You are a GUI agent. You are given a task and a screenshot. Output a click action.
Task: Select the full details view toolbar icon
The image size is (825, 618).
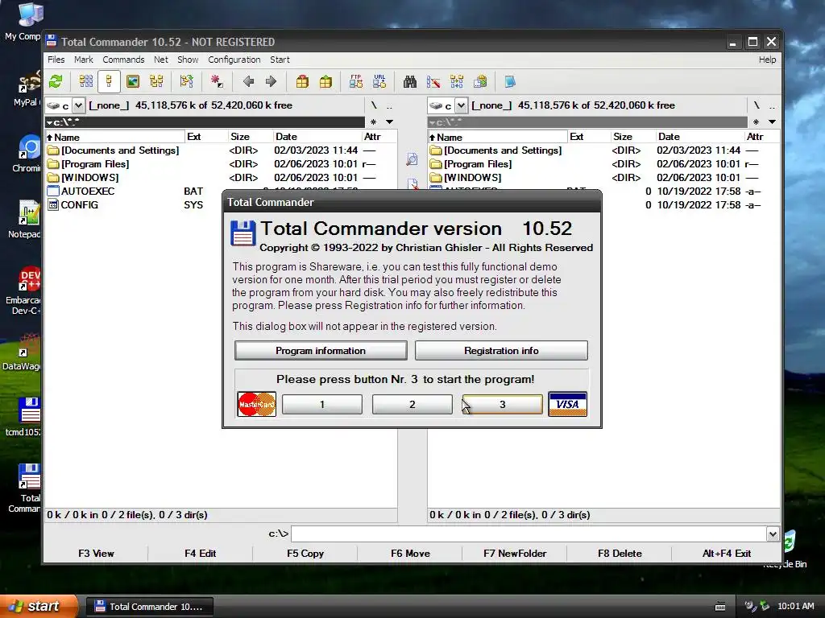(x=109, y=81)
